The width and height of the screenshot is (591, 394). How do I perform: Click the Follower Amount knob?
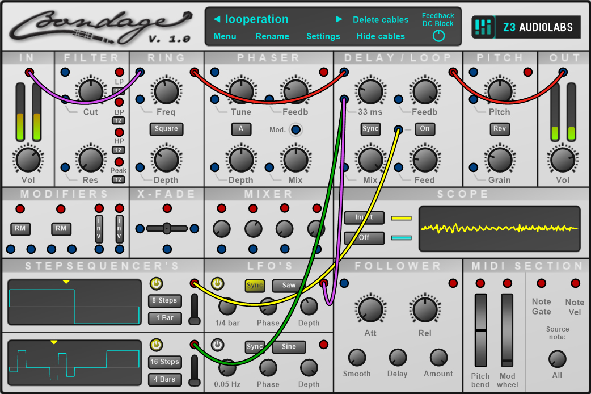click(x=438, y=358)
